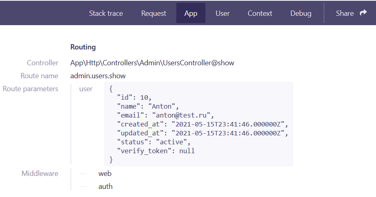Select the Controller label
Screen dimensions: 376x197
(43, 63)
